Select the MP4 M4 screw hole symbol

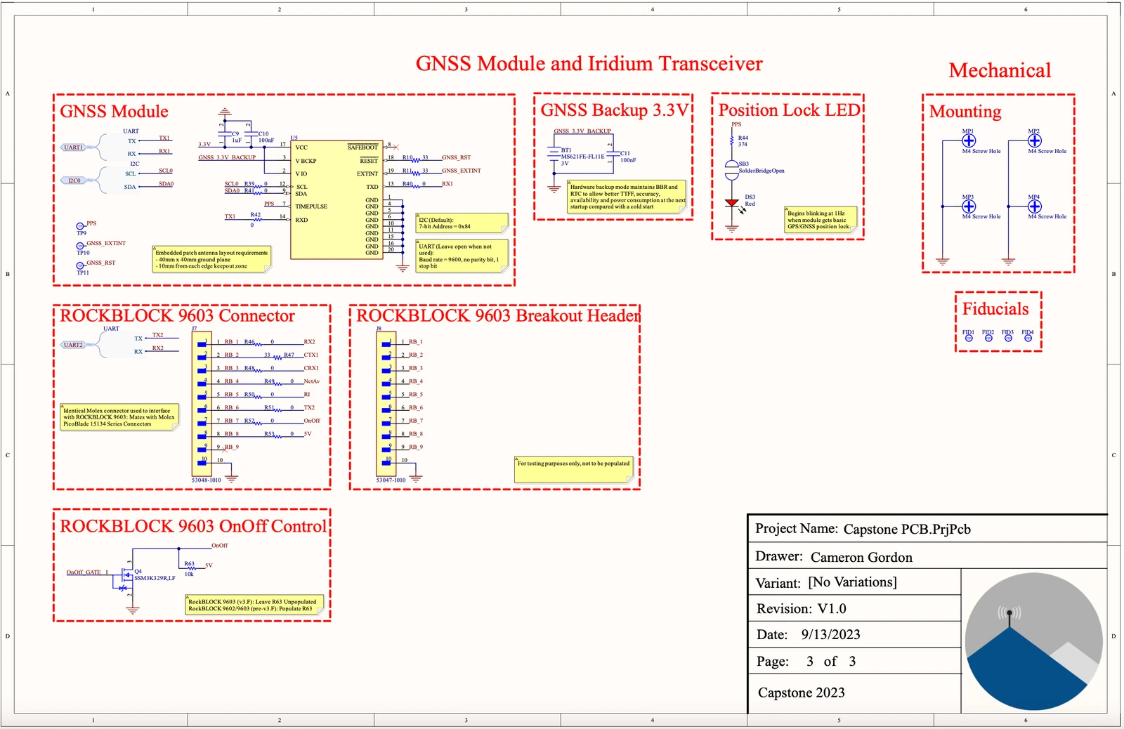[1035, 206]
